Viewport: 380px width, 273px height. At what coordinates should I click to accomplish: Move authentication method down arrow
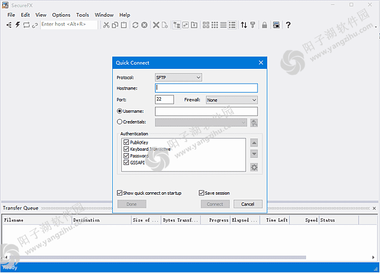point(254,154)
